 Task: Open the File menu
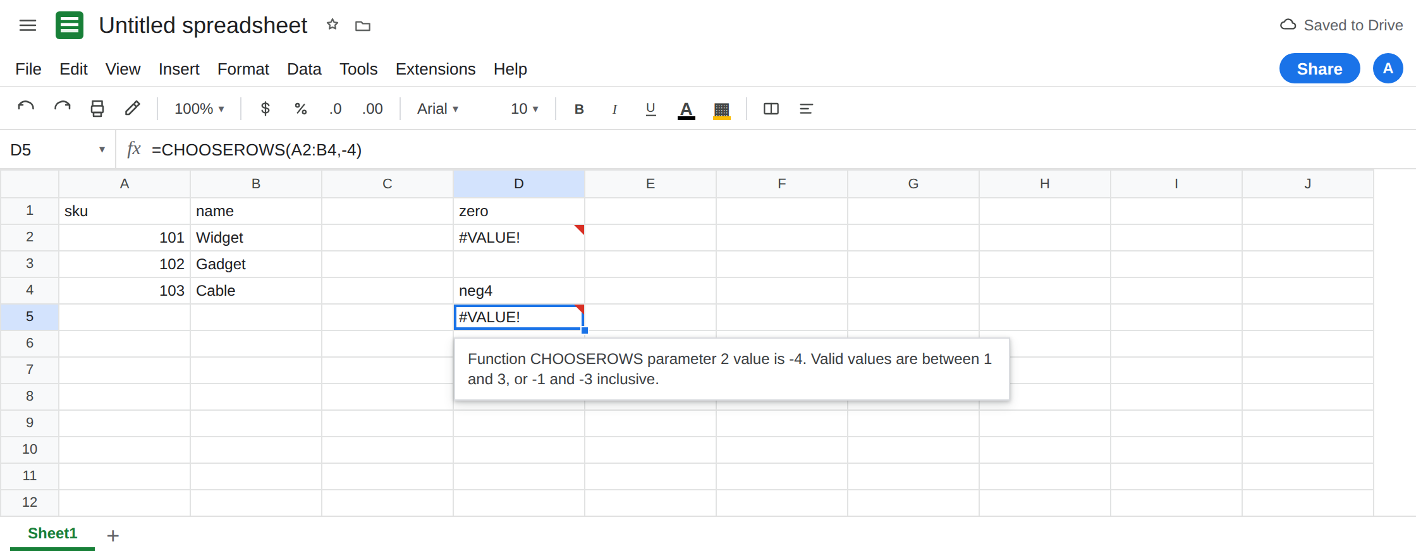(x=28, y=69)
